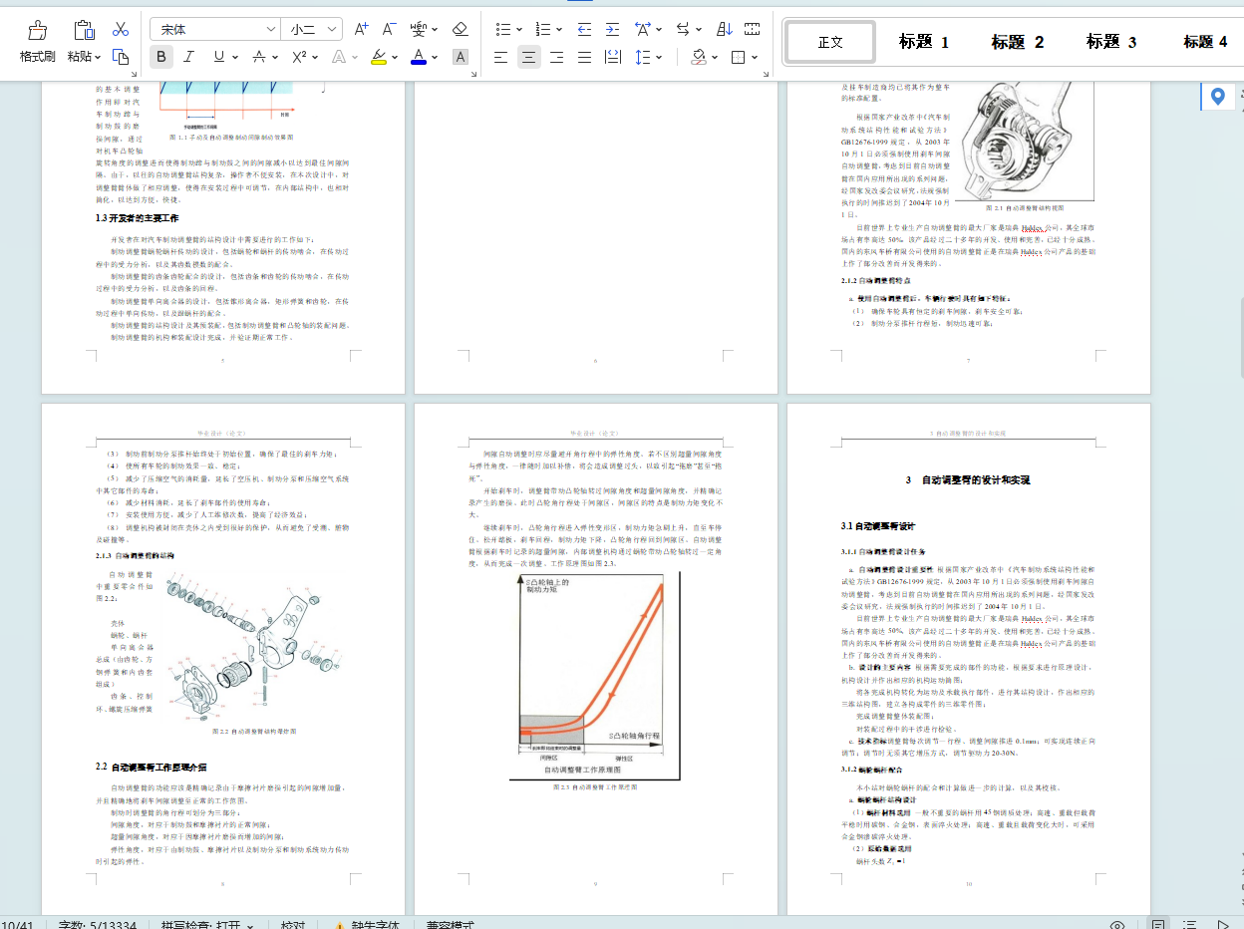This screenshot has height=929, width=1244.
Task: Click the bulleted list icon
Action: (505, 30)
